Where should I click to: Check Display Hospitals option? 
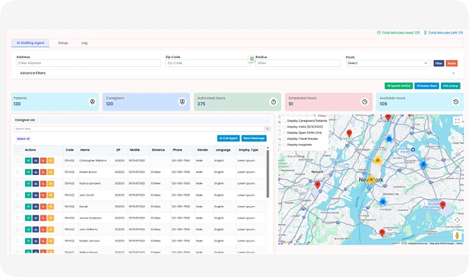(x=284, y=145)
